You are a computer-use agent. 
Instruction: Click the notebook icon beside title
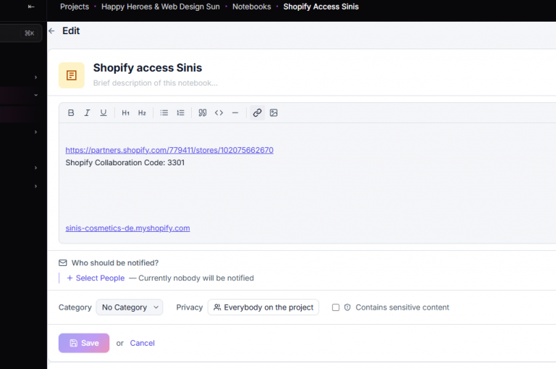click(x=72, y=75)
